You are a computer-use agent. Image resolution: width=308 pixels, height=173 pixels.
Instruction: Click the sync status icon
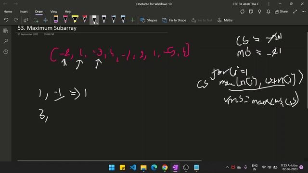243,12
